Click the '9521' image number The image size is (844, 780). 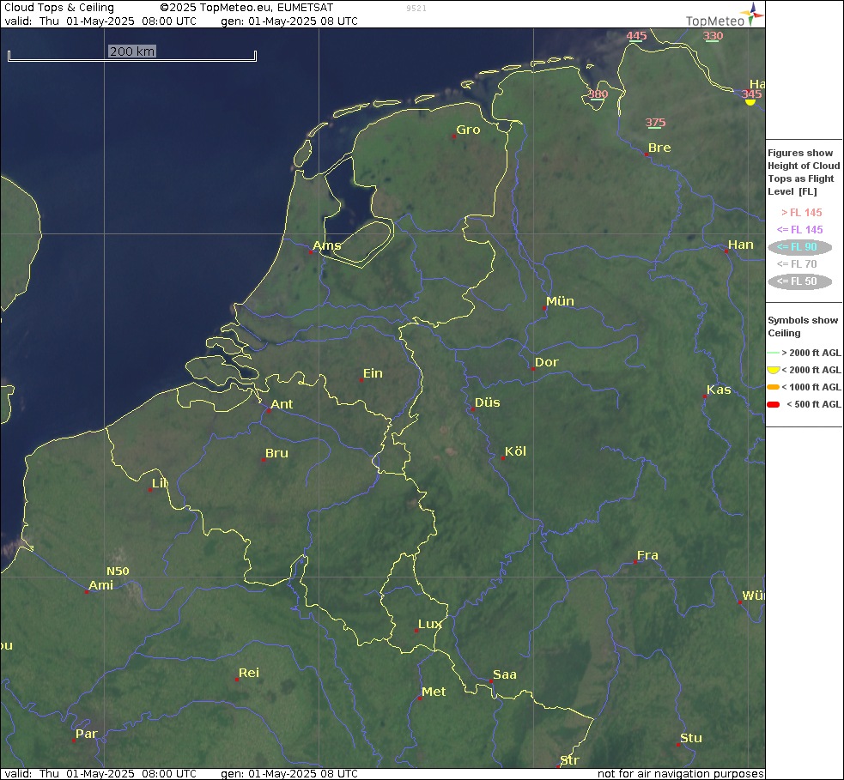[x=416, y=9]
